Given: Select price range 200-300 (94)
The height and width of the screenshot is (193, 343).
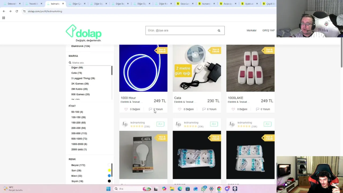Looking at the screenshot, I should (x=79, y=128).
